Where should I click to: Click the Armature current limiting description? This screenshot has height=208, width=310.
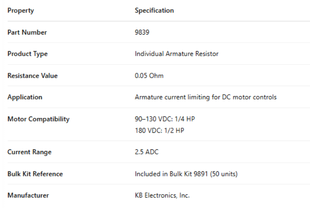[x=206, y=97]
